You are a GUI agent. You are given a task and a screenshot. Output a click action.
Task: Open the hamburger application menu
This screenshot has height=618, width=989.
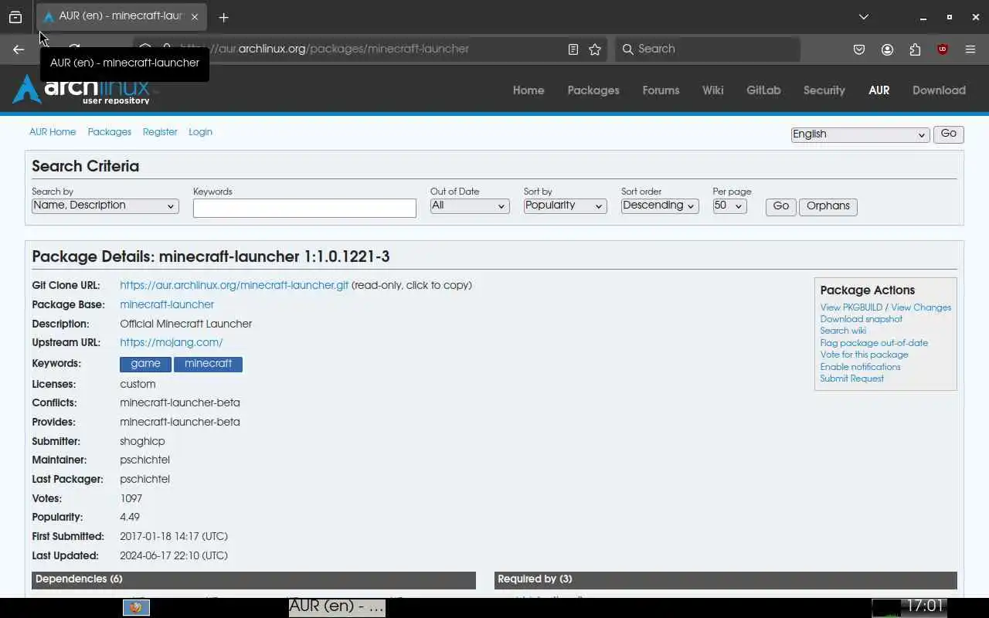[x=970, y=49]
